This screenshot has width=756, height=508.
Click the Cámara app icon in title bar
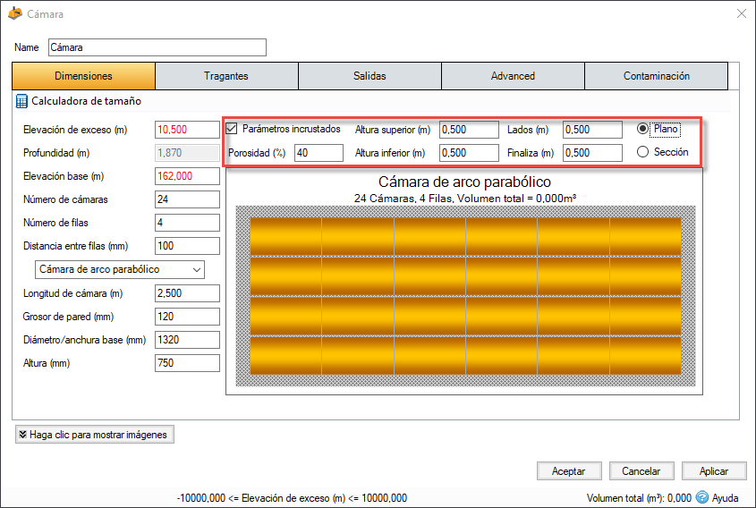[x=15, y=13]
